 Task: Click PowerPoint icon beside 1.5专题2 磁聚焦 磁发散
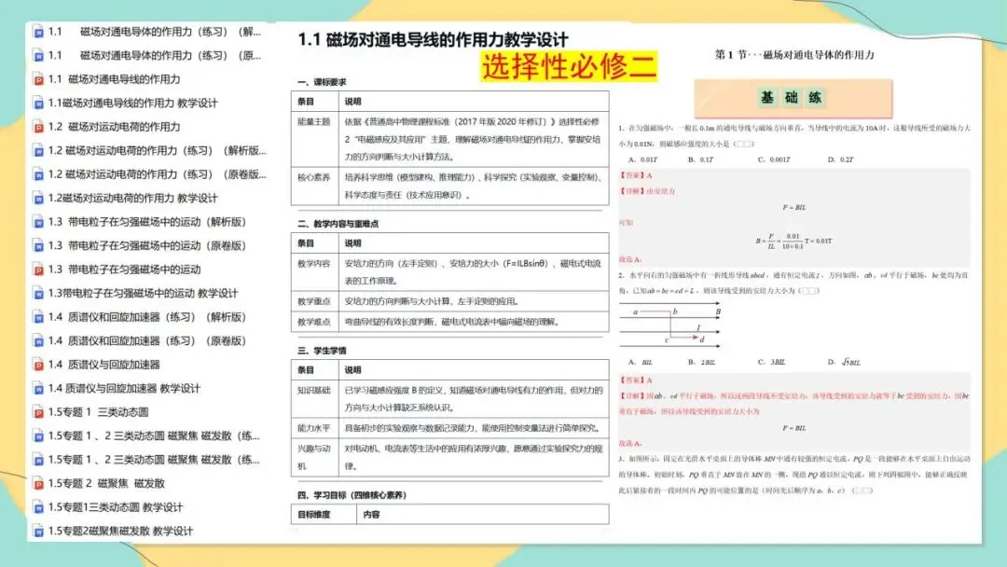click(x=38, y=483)
